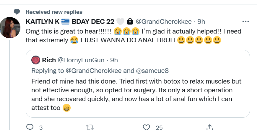
Task: Click the Received new replies label
Action: point(54,12)
